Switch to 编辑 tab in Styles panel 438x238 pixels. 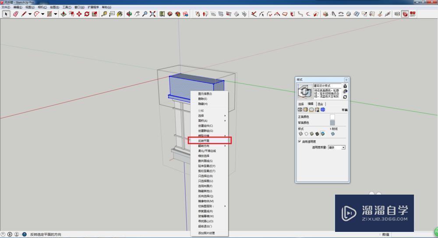311,104
